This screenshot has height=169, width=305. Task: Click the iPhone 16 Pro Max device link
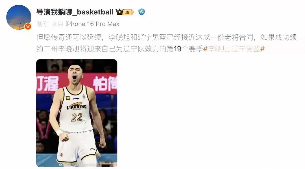[x=92, y=24]
